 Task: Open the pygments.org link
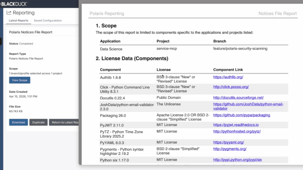pos(230,149)
